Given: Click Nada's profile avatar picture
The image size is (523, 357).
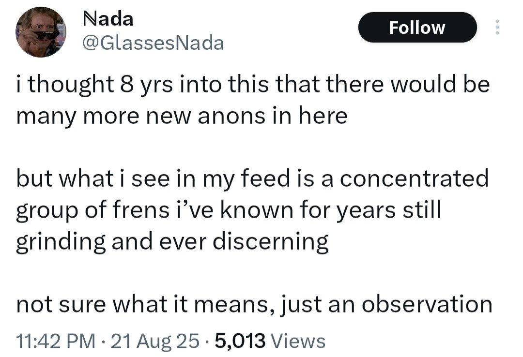Looking at the screenshot, I should 41,32.
